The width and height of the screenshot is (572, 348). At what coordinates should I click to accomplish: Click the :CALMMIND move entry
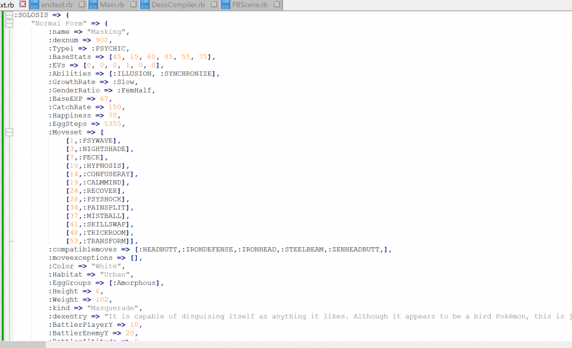(97, 183)
